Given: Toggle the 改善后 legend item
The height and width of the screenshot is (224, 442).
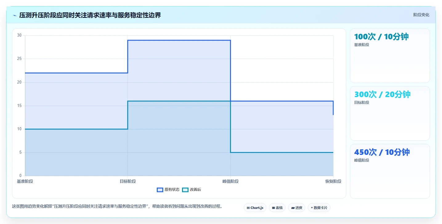Looking at the screenshot, I should click(x=192, y=190).
